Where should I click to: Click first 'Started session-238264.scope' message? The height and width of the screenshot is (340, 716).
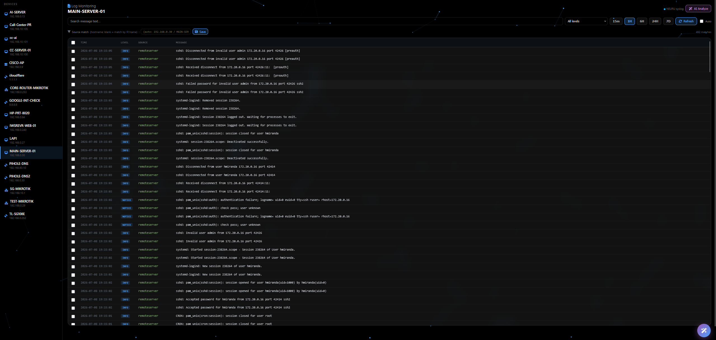[x=235, y=250]
